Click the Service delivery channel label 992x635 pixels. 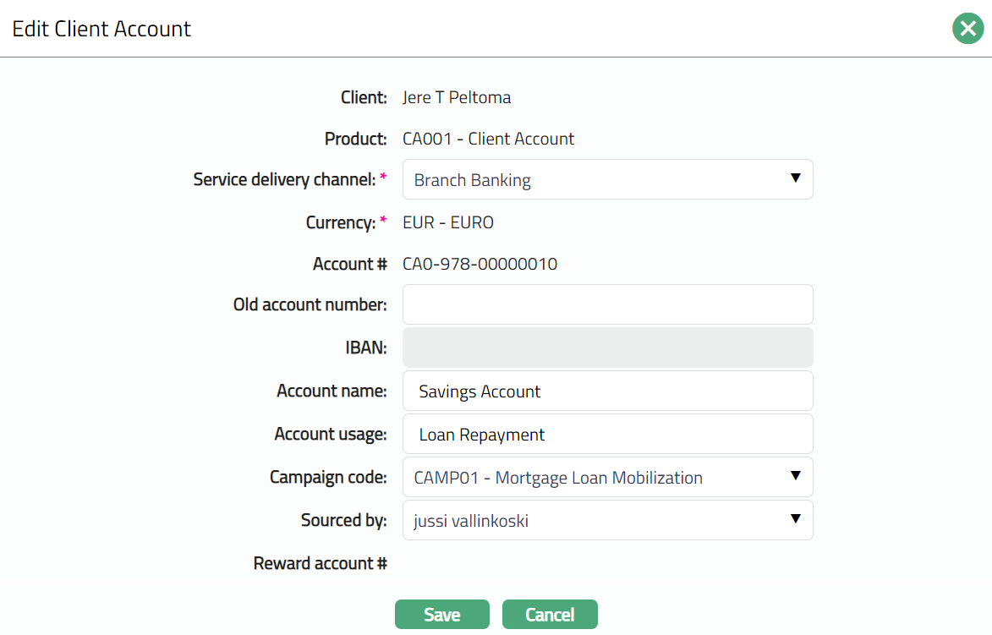[x=283, y=180]
